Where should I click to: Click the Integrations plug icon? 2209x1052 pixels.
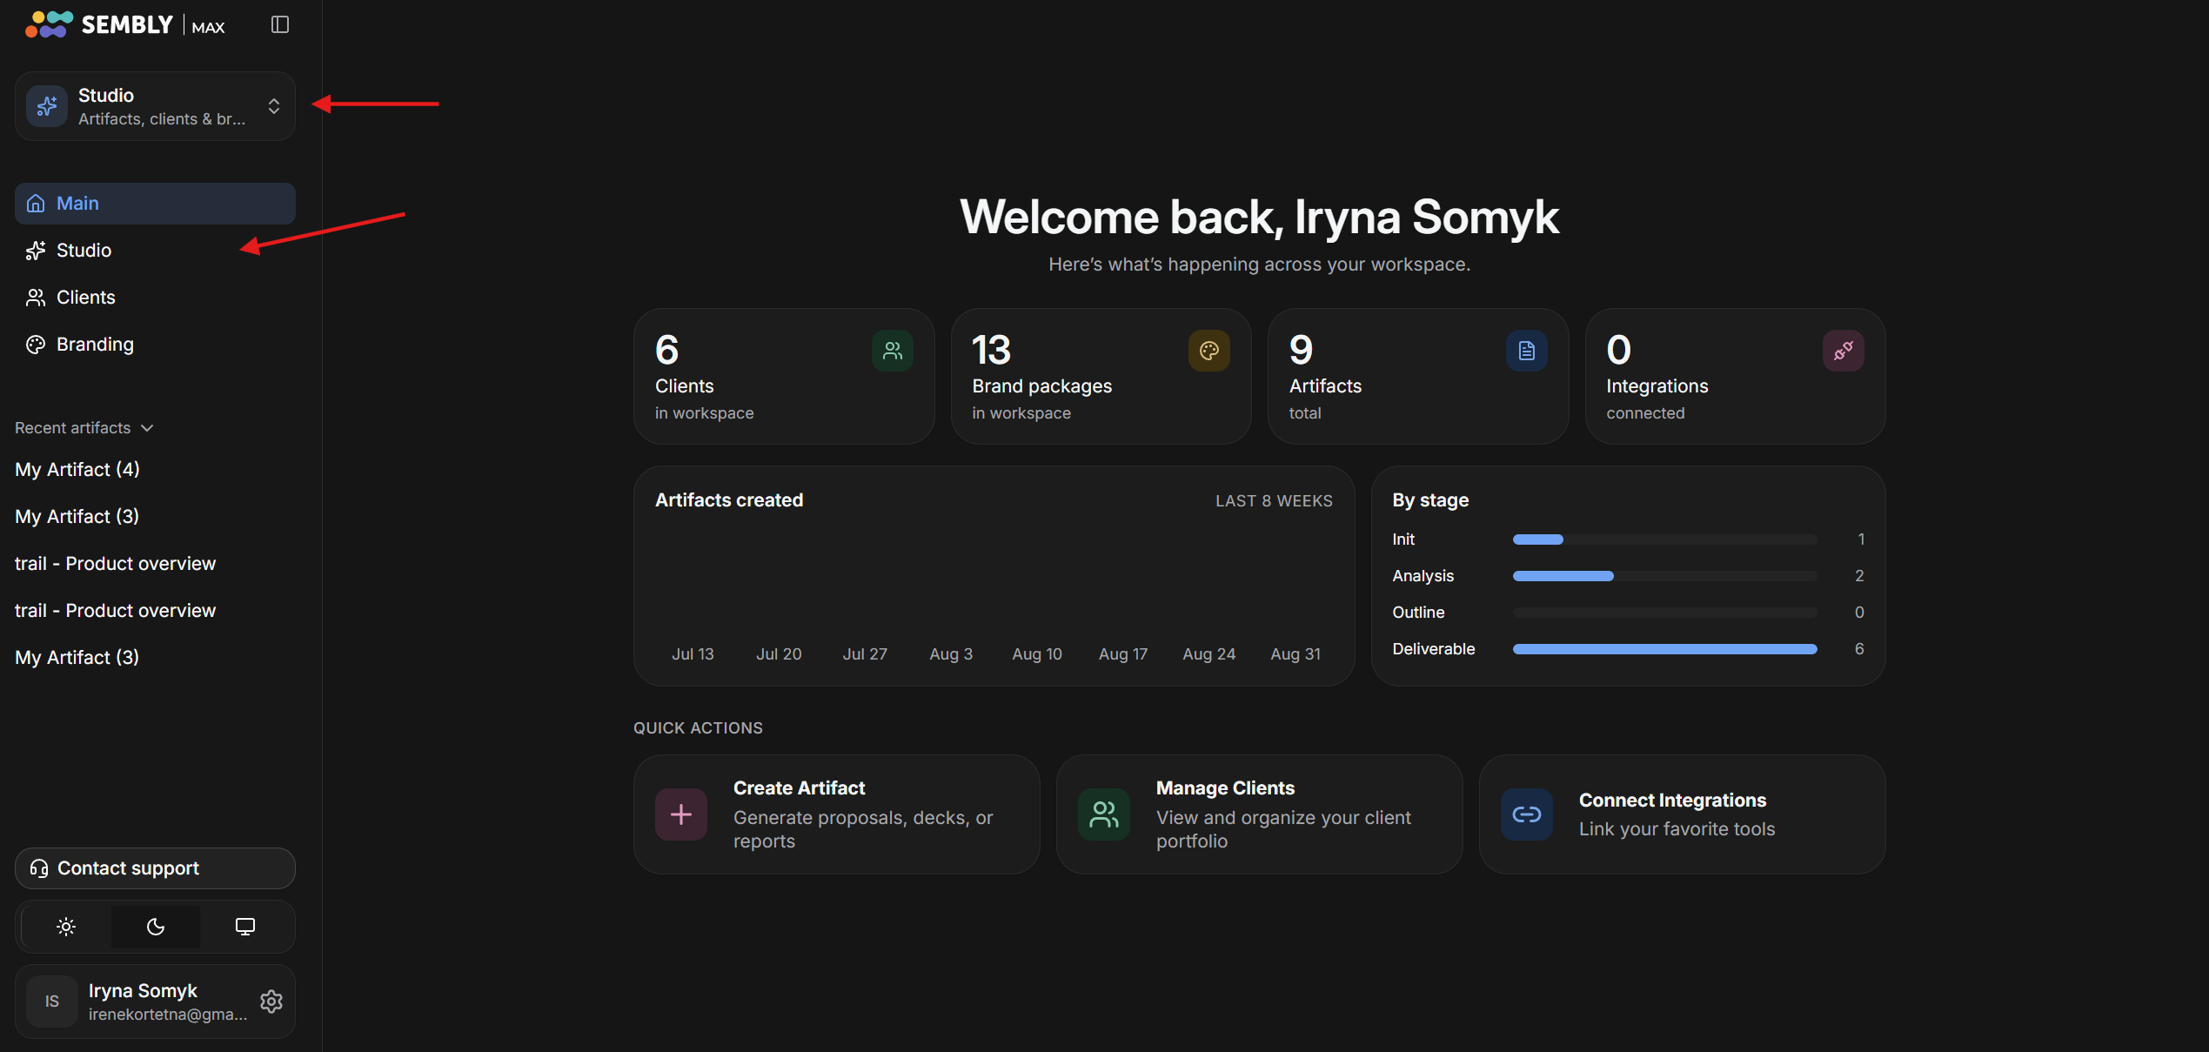[1843, 351]
